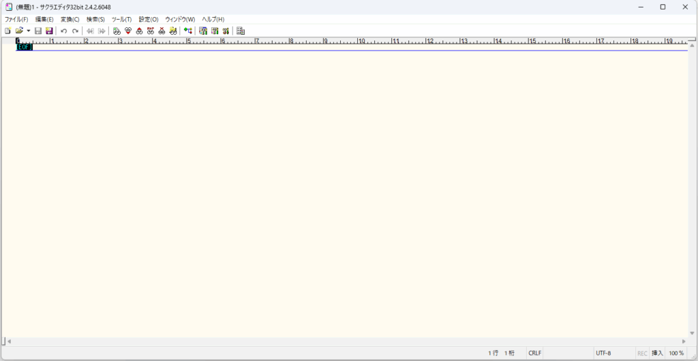698x361 pixels.
Task: Click the Grep folder search icon
Action: point(173,31)
